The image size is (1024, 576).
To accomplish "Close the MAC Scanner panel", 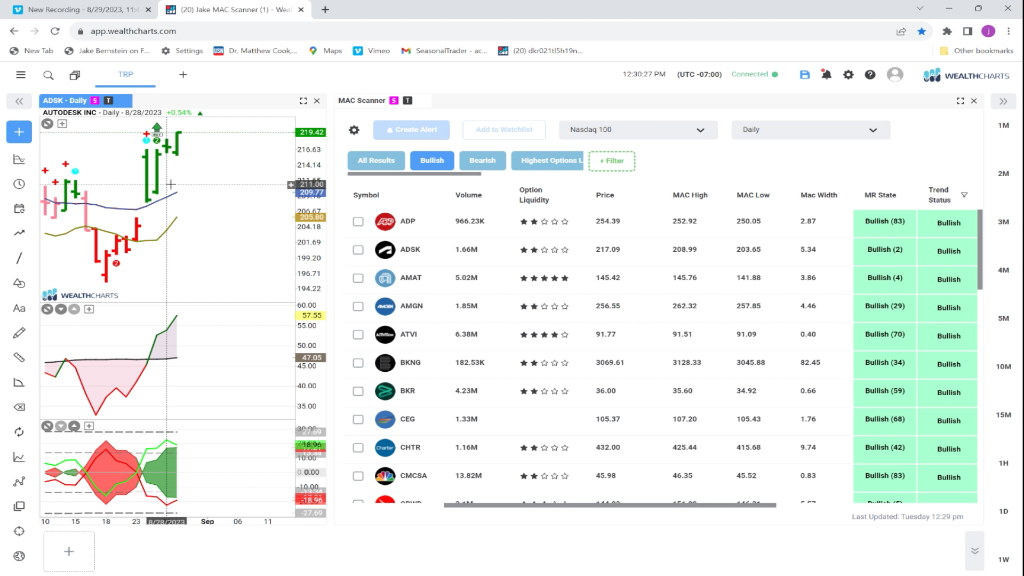I will pos(974,101).
